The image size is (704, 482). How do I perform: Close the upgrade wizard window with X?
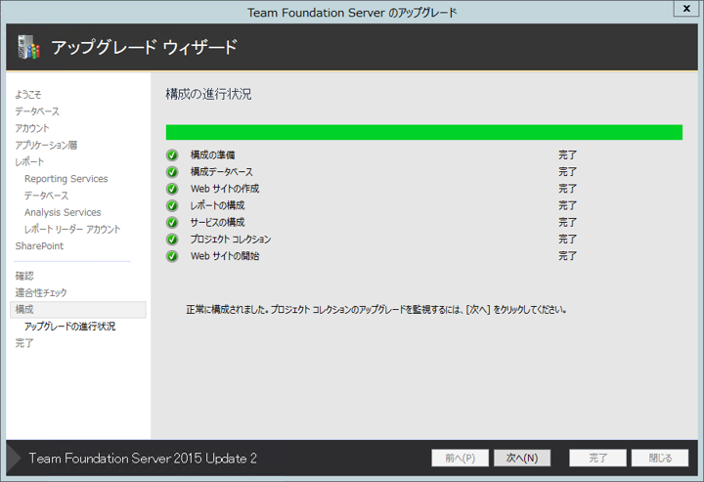[x=687, y=9]
